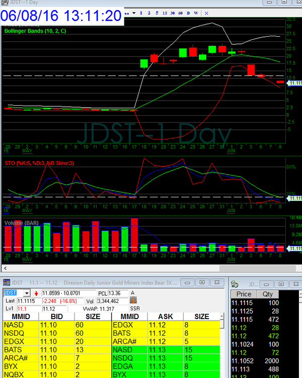
Task: Click the Bollinger Bands indicator label
Action: [36, 31]
